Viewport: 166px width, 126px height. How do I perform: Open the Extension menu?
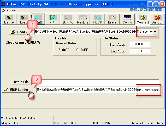(x=9, y=10)
